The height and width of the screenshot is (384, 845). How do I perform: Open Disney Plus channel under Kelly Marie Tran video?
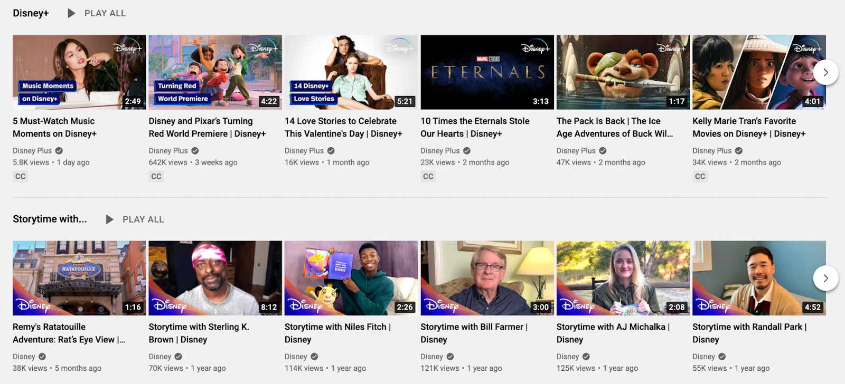pos(712,151)
